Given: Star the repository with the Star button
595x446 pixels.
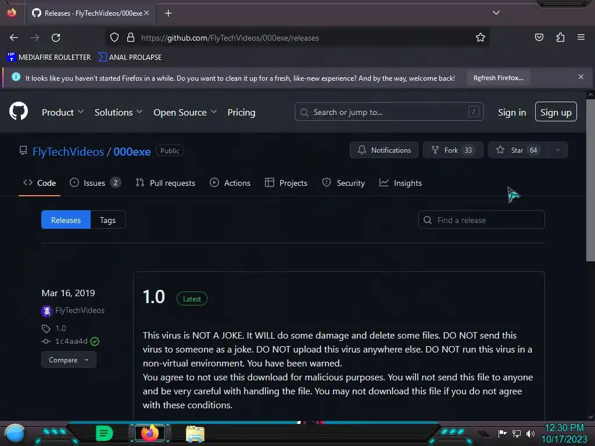Looking at the screenshot, I should point(518,150).
